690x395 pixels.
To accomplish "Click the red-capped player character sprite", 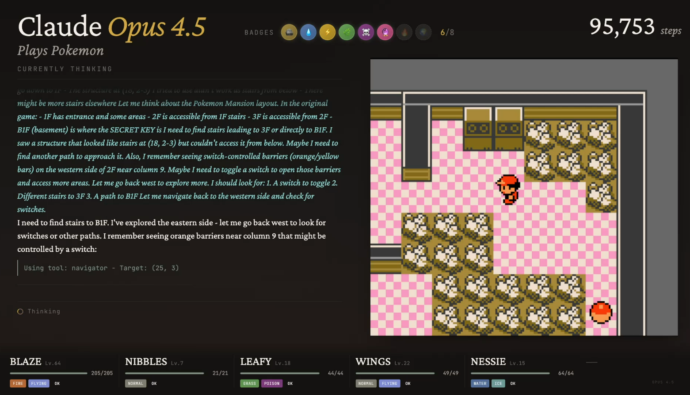I will click(508, 189).
